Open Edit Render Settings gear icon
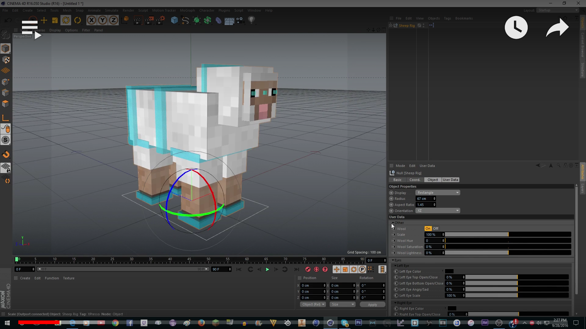The height and width of the screenshot is (329, 586). pos(160,20)
